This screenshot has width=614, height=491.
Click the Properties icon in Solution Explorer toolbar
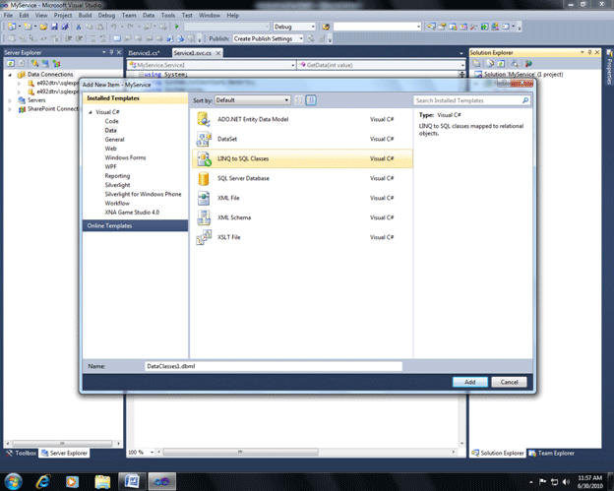tap(476, 63)
